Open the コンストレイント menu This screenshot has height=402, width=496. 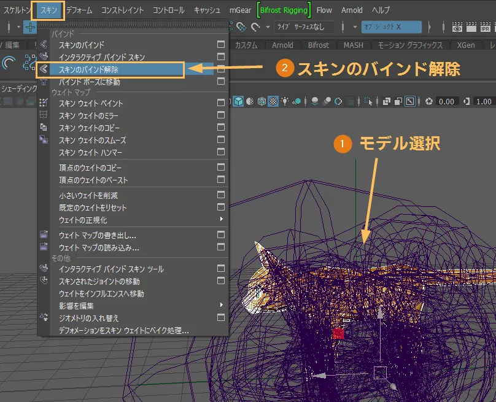(x=122, y=10)
